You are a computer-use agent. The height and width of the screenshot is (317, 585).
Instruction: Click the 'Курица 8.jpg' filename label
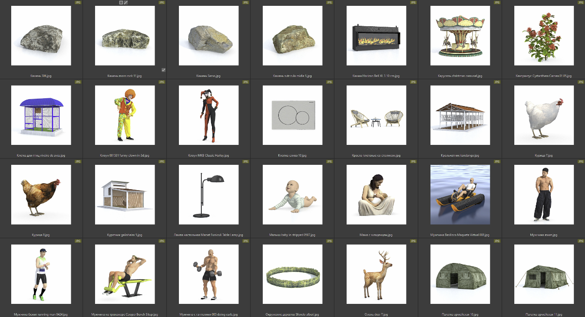[x=41, y=235]
